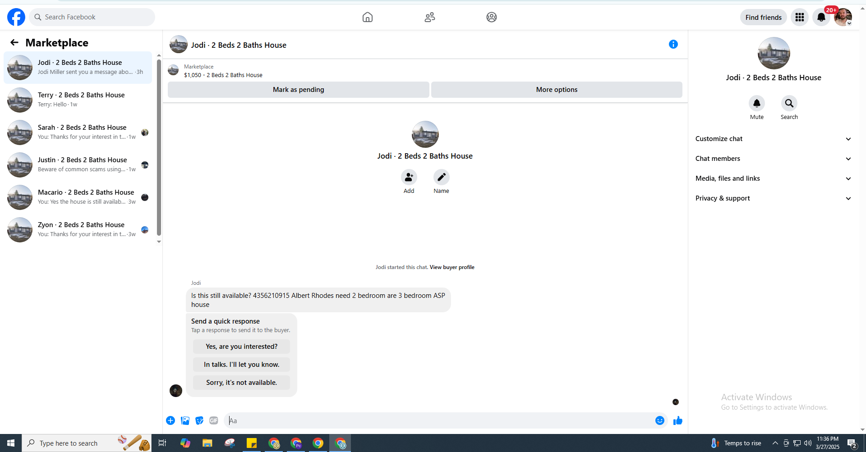Send a thumbs-up like
The height and width of the screenshot is (452, 866).
click(x=678, y=420)
